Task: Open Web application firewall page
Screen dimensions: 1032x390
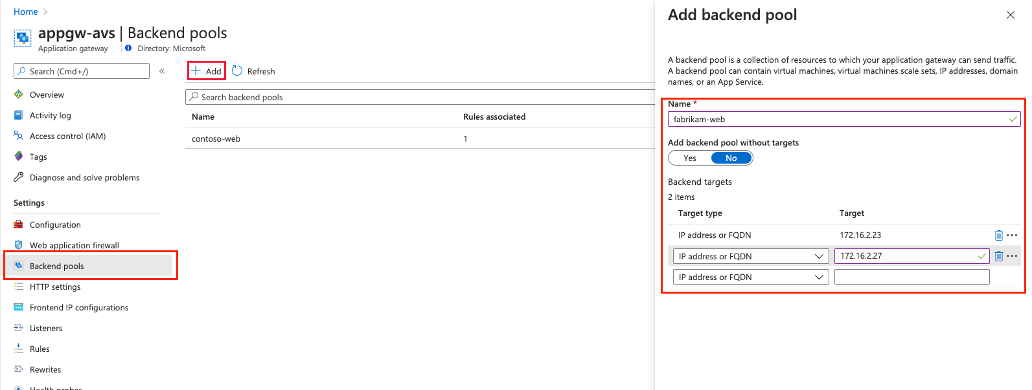Action: click(x=75, y=245)
